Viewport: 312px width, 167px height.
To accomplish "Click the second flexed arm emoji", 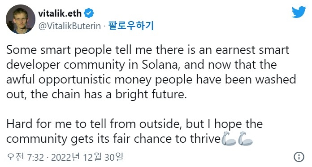I will [x=245, y=138].
